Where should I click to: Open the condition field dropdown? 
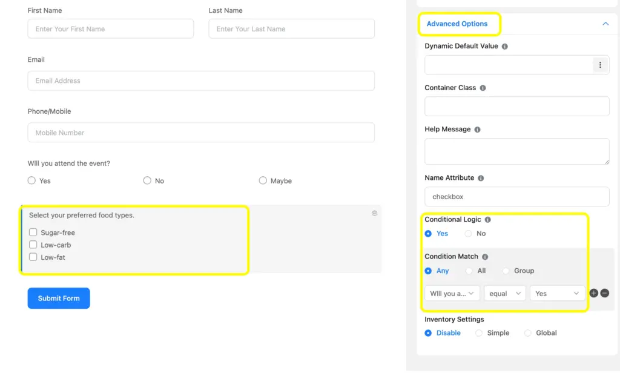[x=452, y=293]
